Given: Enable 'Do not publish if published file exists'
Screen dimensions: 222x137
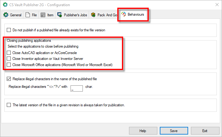Looking at the screenshot, I should [x=9, y=30].
